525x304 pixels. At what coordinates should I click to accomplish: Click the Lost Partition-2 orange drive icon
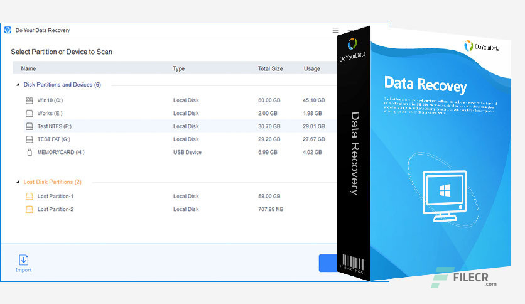30,209
